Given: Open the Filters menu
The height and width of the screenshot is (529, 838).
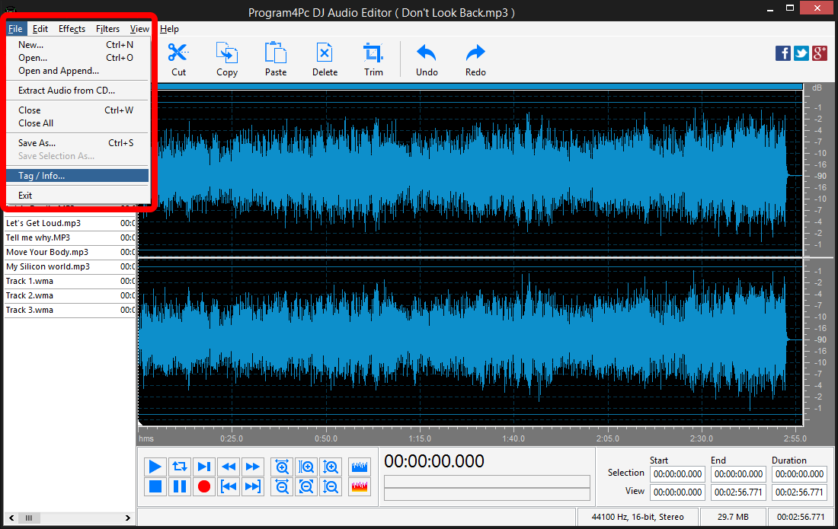Looking at the screenshot, I should click(x=107, y=28).
